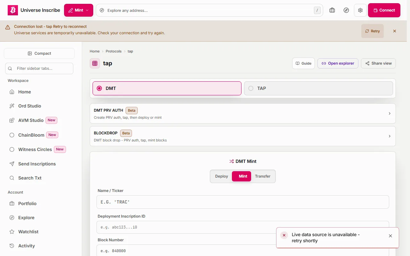Open AVM Studio in the sidebar
This screenshot has width=410, height=256.
click(x=39, y=120)
